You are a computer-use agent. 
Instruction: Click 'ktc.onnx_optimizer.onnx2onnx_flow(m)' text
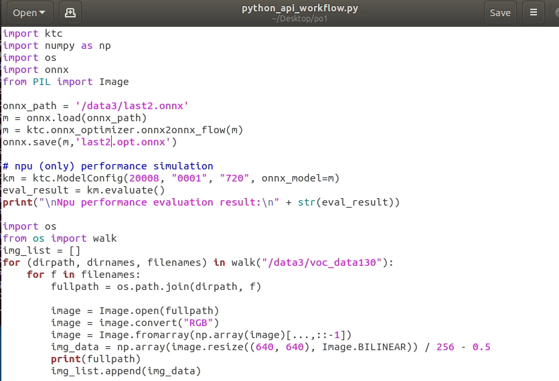coord(135,130)
